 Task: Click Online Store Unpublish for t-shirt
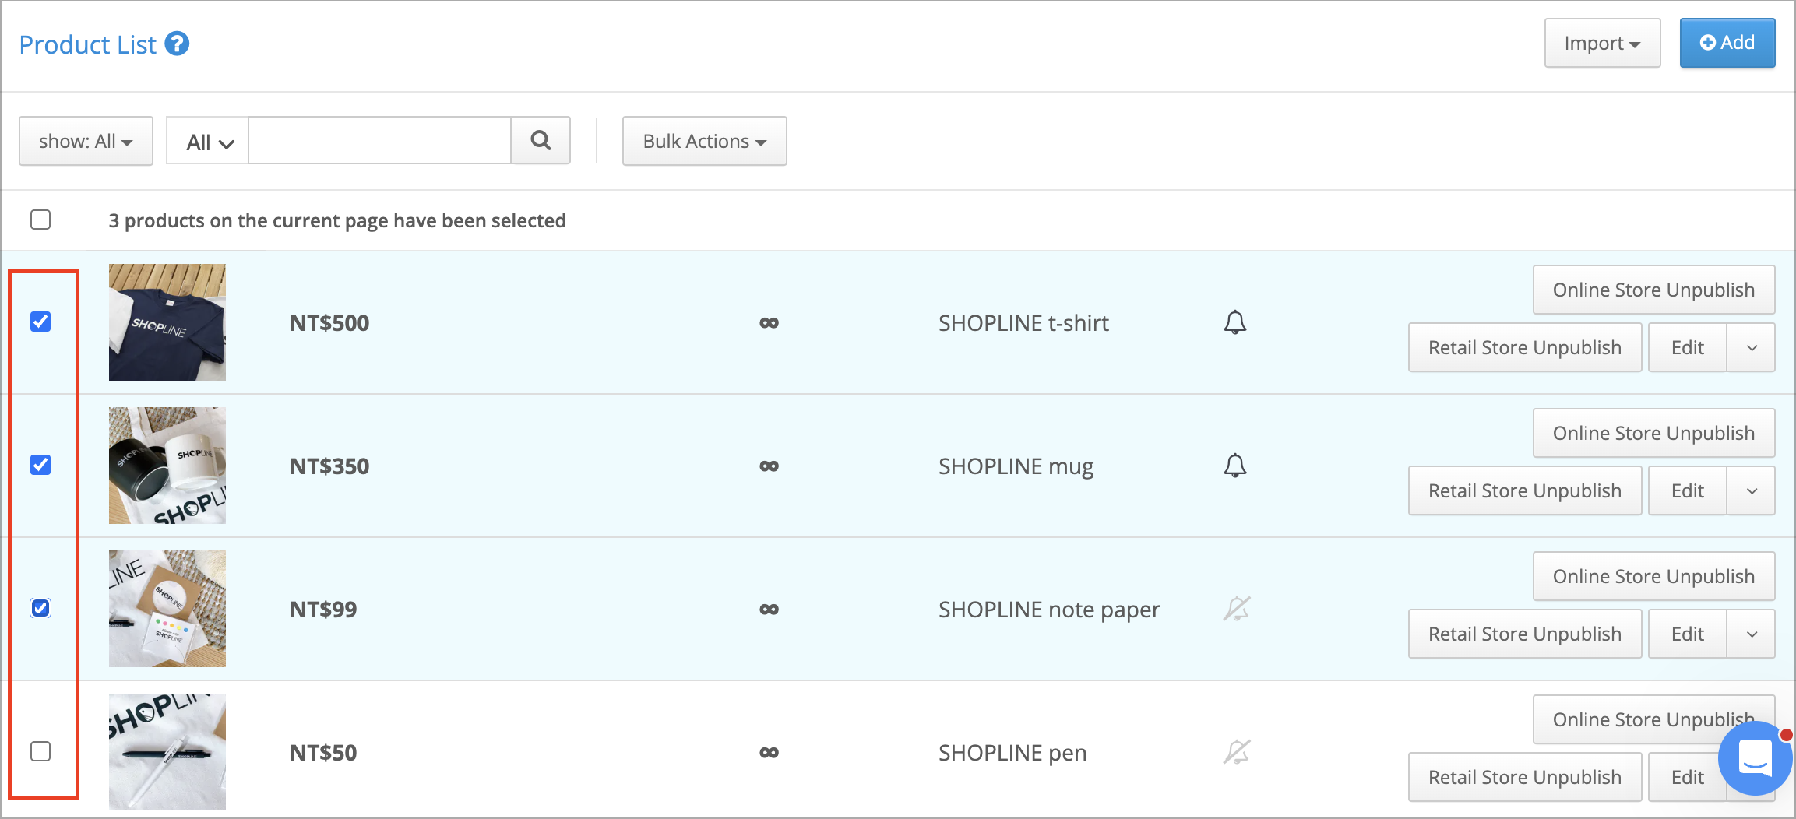(x=1653, y=290)
